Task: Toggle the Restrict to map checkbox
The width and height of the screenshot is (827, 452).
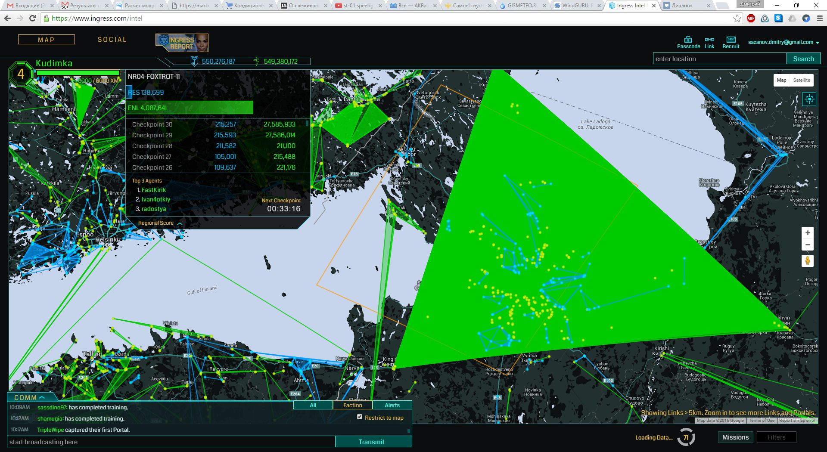Action: point(360,417)
